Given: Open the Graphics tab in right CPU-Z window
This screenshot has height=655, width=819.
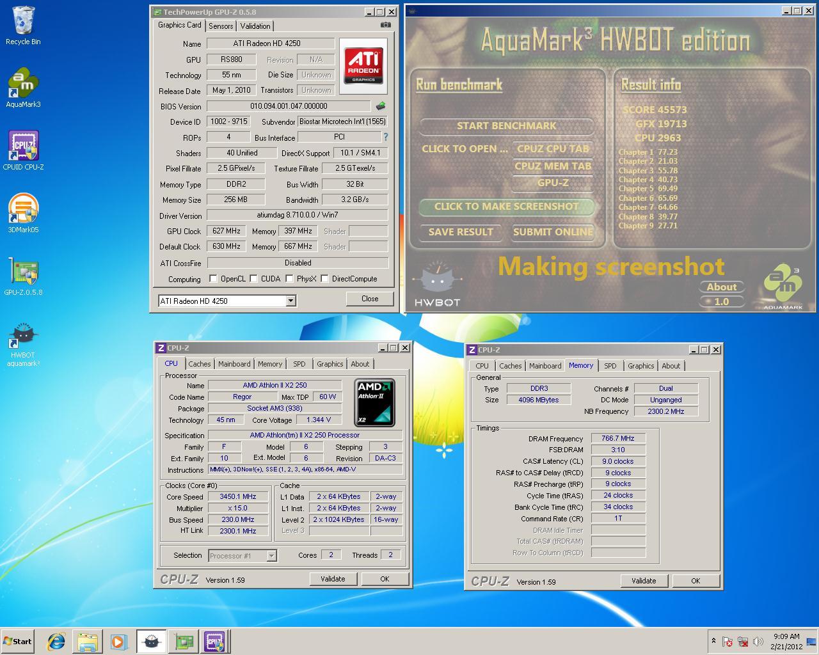Looking at the screenshot, I should (640, 366).
